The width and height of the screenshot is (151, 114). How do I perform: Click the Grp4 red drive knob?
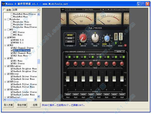tap(91, 64)
